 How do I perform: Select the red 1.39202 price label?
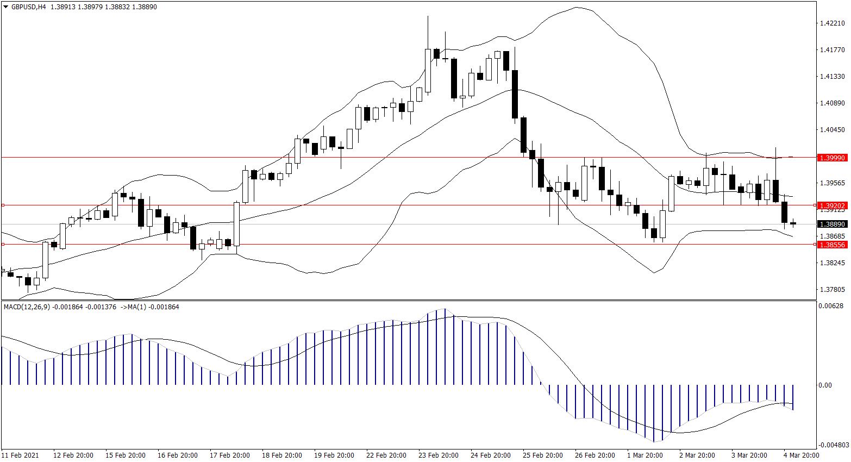tap(832, 205)
